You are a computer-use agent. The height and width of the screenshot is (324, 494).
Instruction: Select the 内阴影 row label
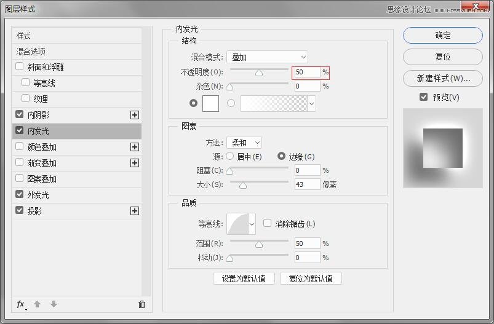pyautogui.click(x=38, y=115)
